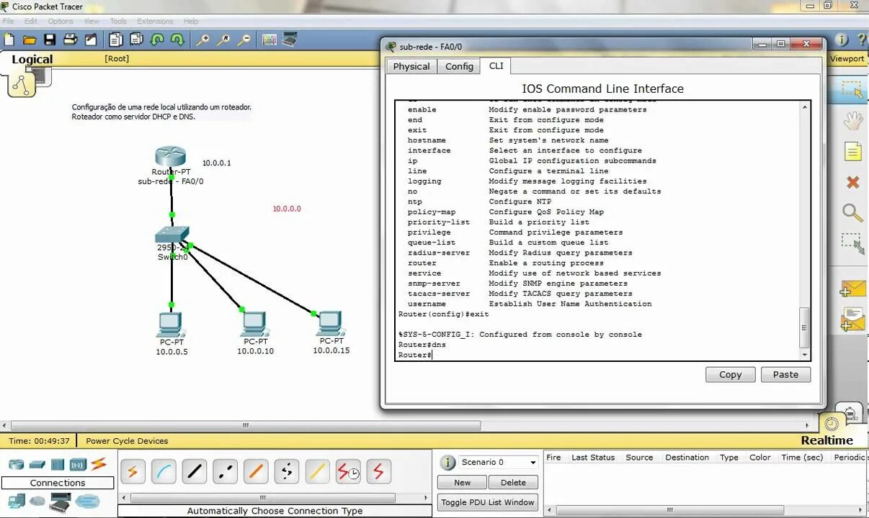
Task: Click the Viewport button
Action: pyautogui.click(x=847, y=59)
